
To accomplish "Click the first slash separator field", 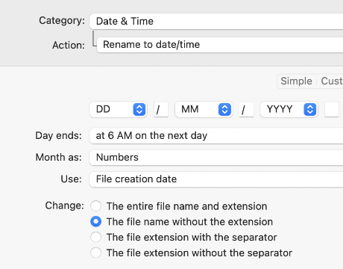I will point(161,109).
